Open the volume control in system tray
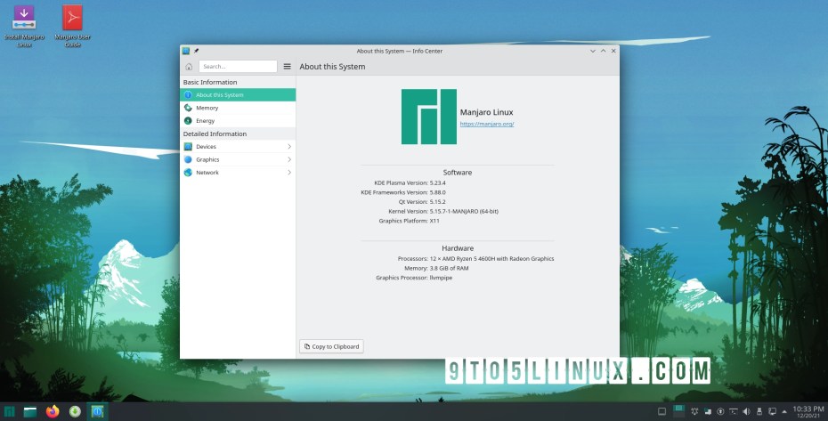 pyautogui.click(x=746, y=411)
